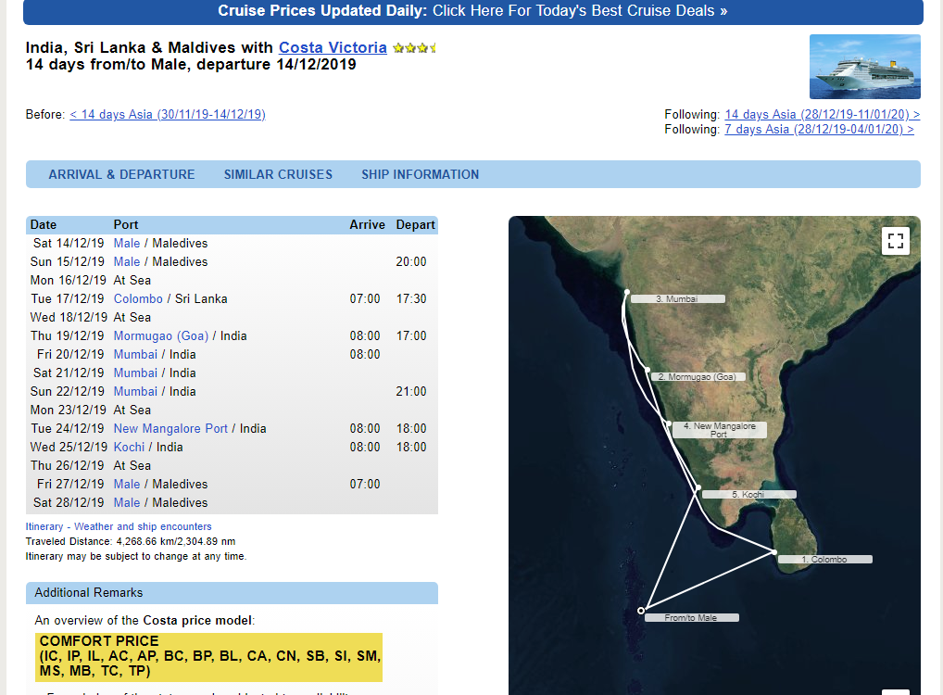Open Itinerary weather and ship encounters link
Viewport: 943px width, 695px height.
pyautogui.click(x=119, y=526)
